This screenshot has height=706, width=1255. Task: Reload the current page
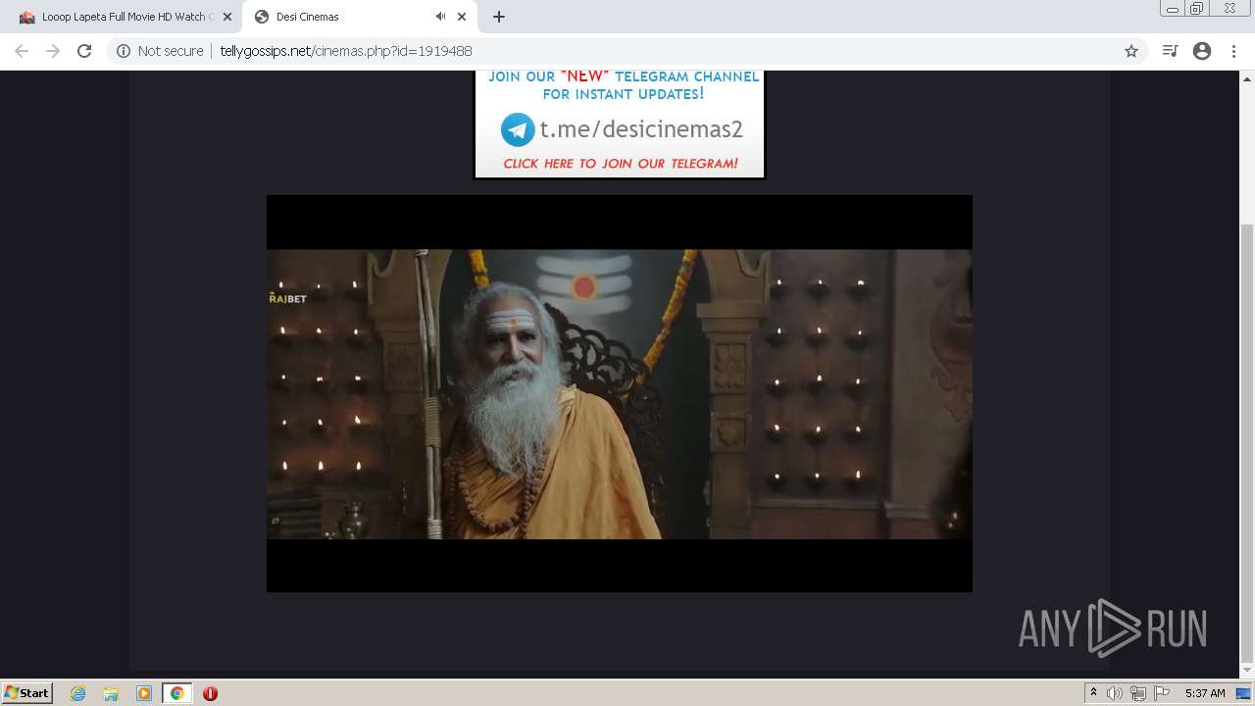point(84,51)
